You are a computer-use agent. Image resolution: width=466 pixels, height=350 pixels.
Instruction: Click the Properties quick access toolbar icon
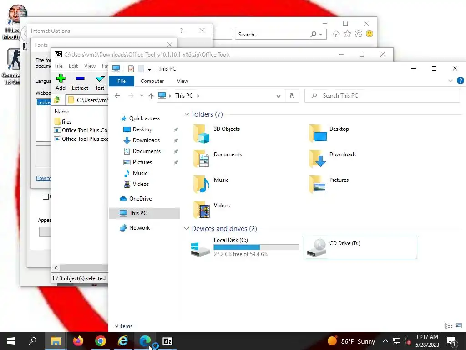click(131, 69)
